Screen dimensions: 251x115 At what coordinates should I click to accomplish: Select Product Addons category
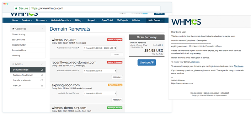[x=28, y=50]
